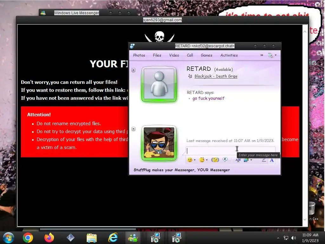Open the Windows Start button
Image resolution: width=325 pixels, height=244 pixels.
(9, 238)
